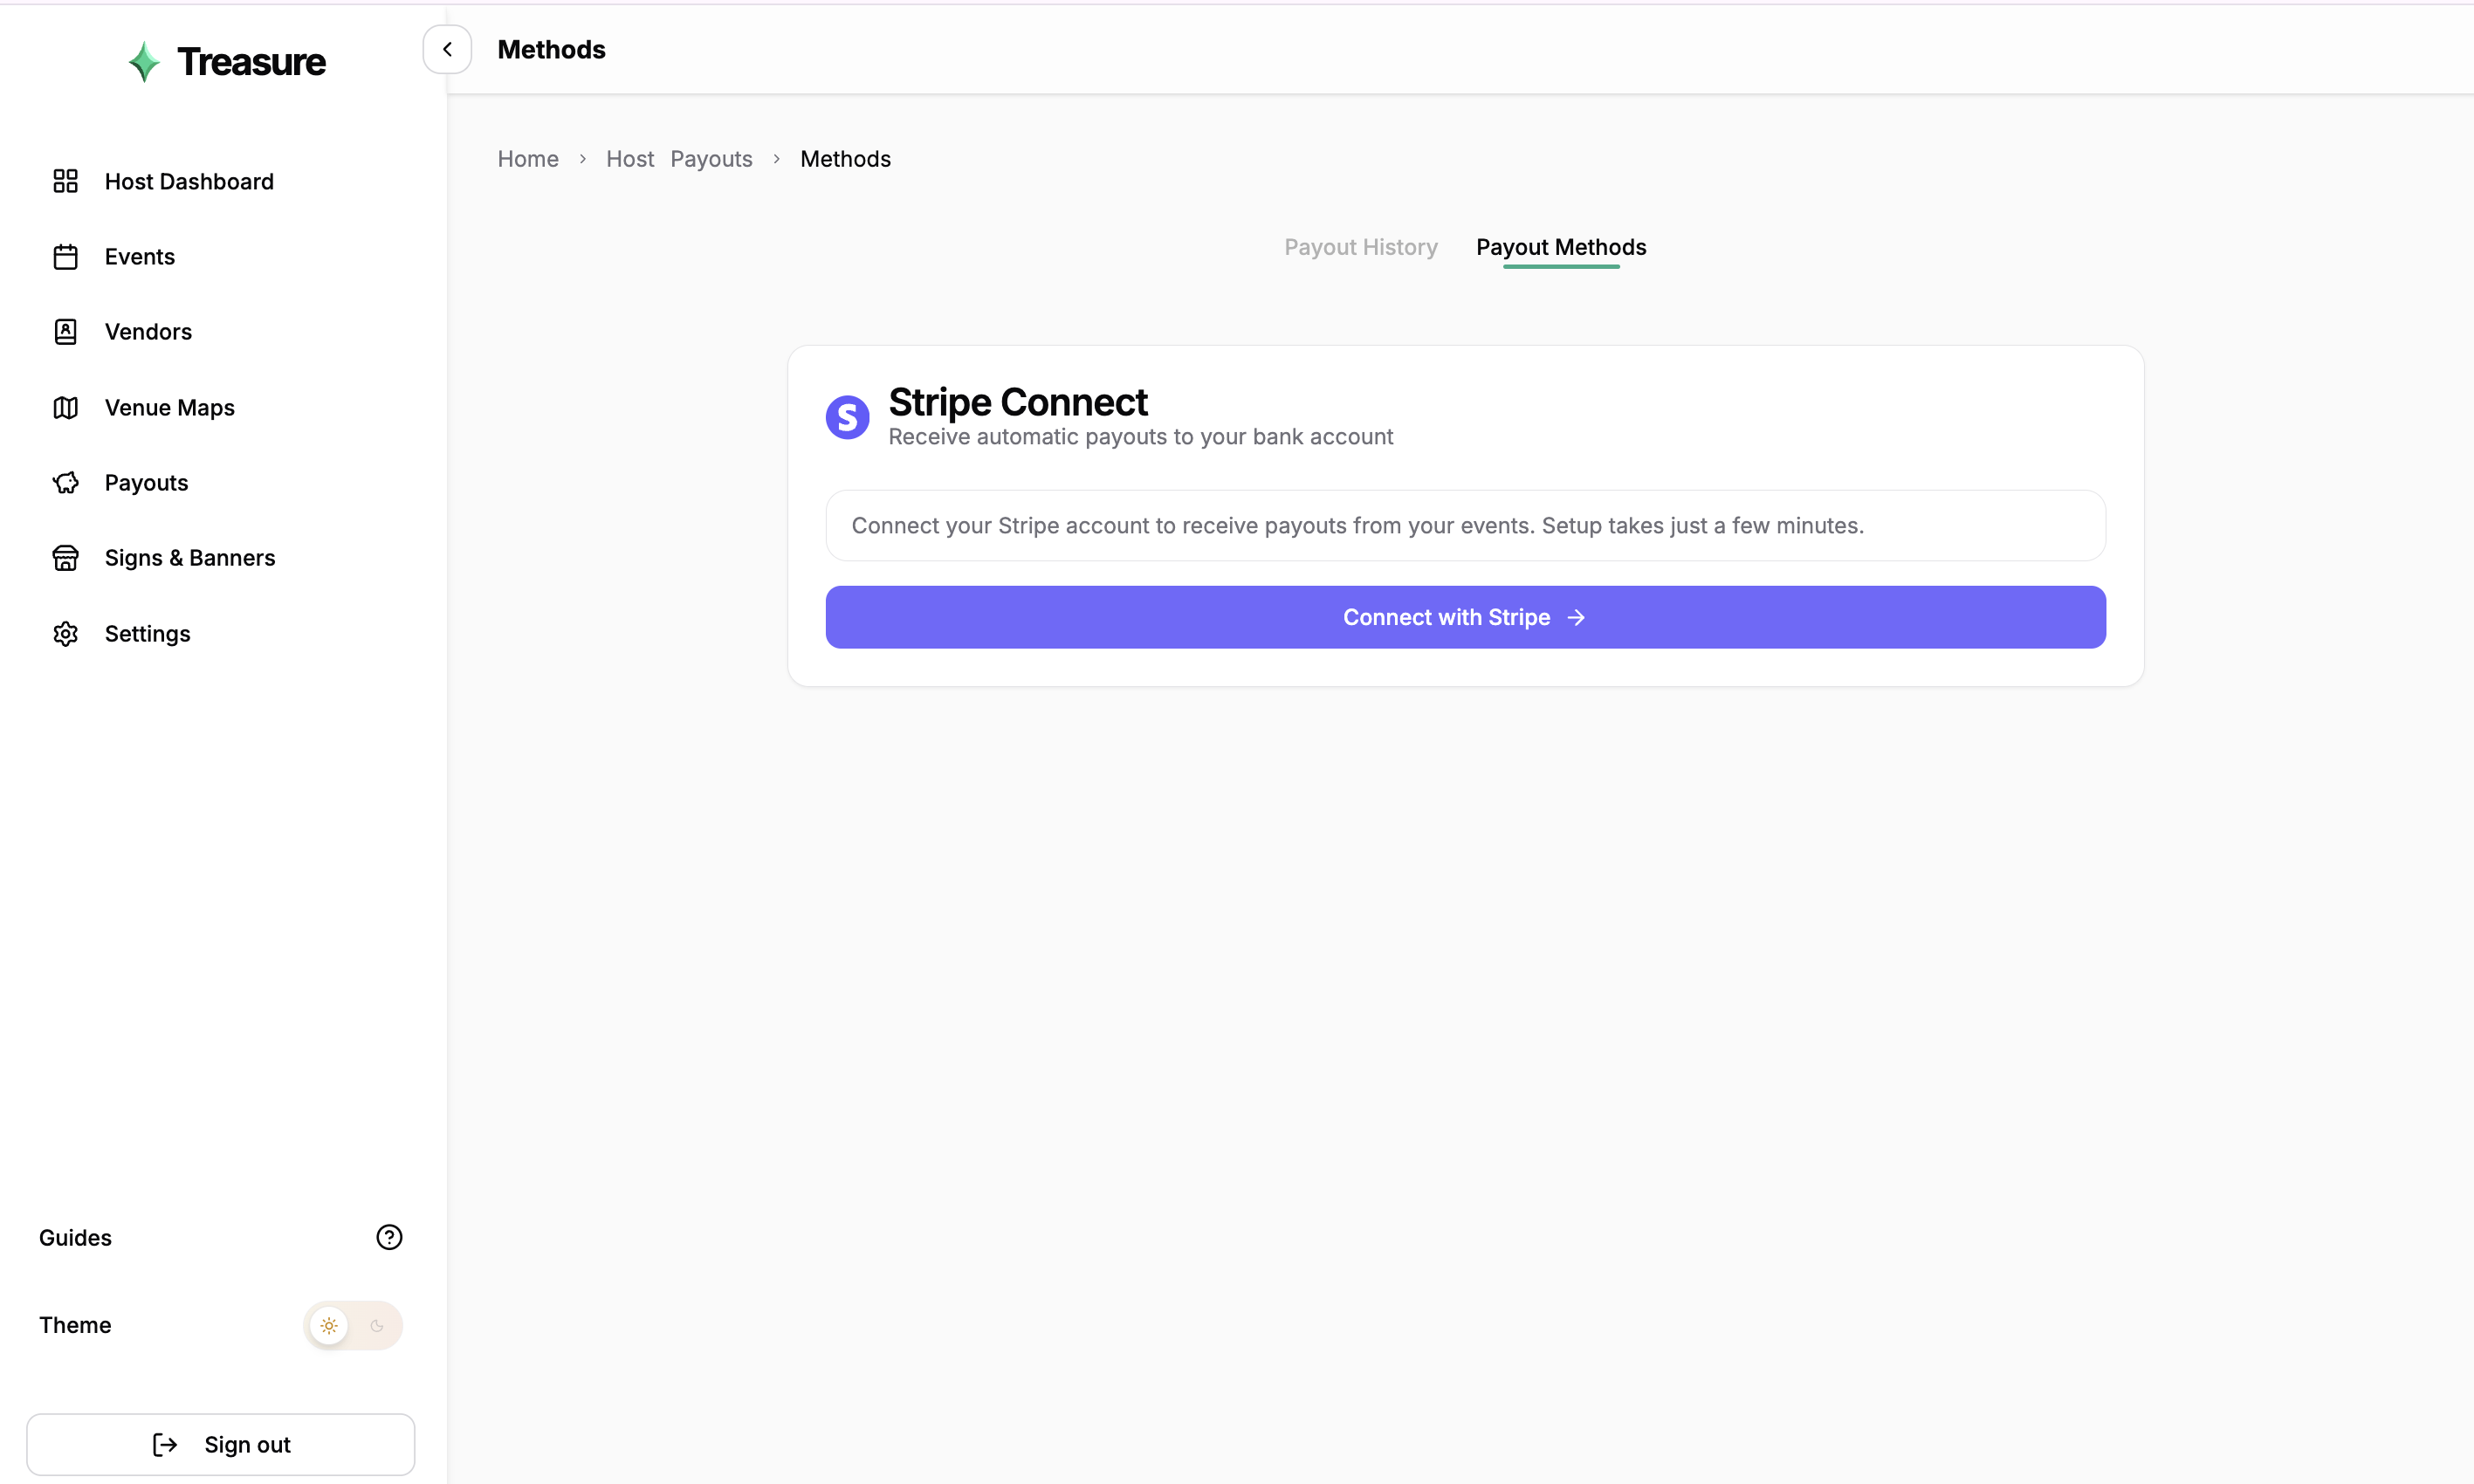Click the Events calendar icon
The image size is (2474, 1484).
click(65, 257)
